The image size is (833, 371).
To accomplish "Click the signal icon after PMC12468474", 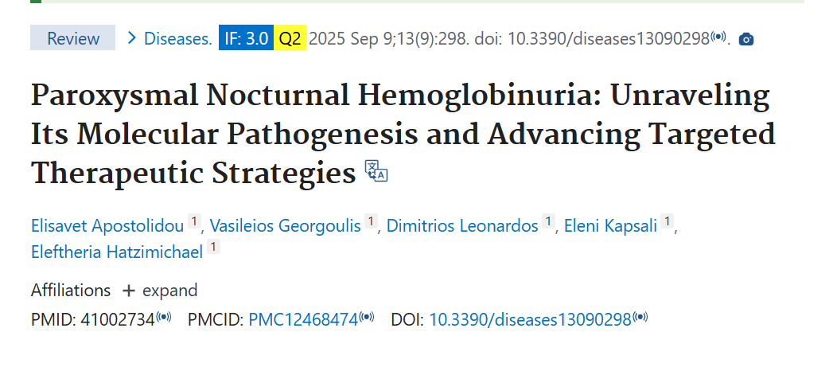I will 367,318.
